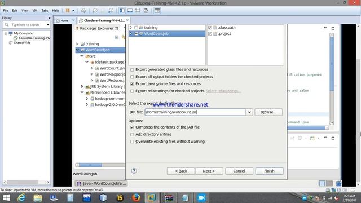This screenshot has width=361, height=203.
Task: Click the Java - WordCountJob taskbar button in VM
Action: tap(102, 183)
